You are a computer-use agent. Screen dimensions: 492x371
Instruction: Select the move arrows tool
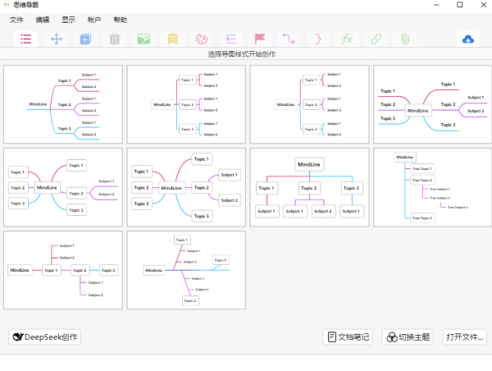tap(57, 39)
